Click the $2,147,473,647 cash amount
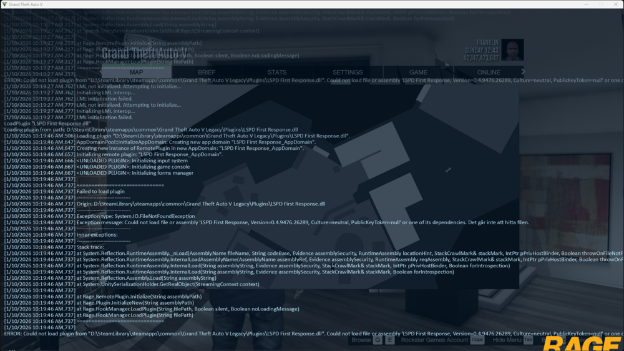 coord(480,58)
